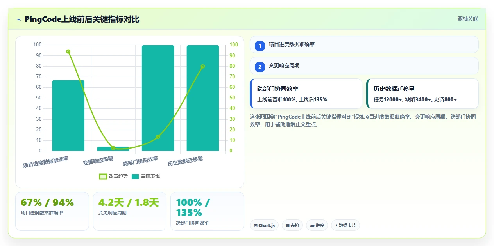Click the 跨部门协同效率 bar in chart

pyautogui.click(x=158, y=98)
